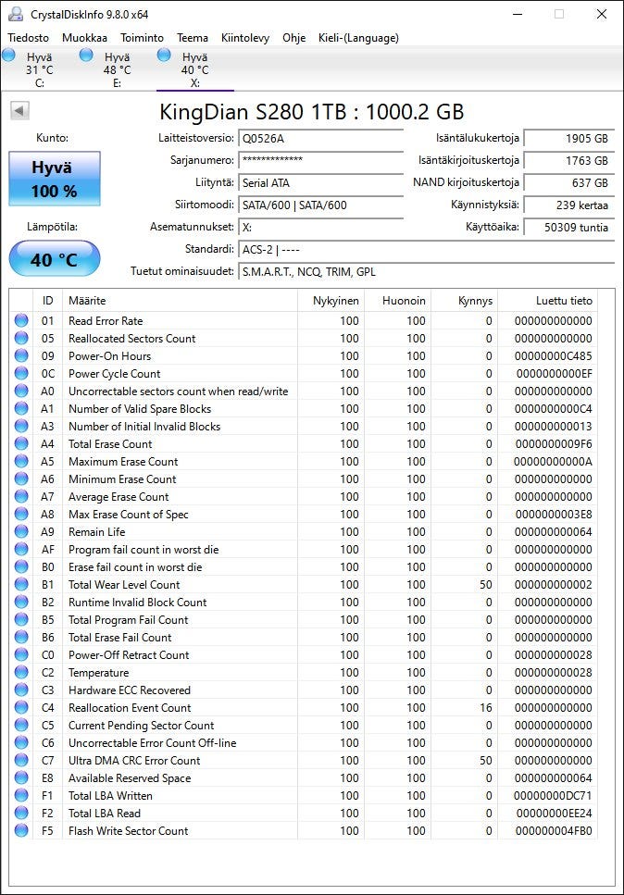Image resolution: width=624 pixels, height=895 pixels.
Task: Click the Isäntälukukertoja label
Action: pyautogui.click(x=478, y=138)
